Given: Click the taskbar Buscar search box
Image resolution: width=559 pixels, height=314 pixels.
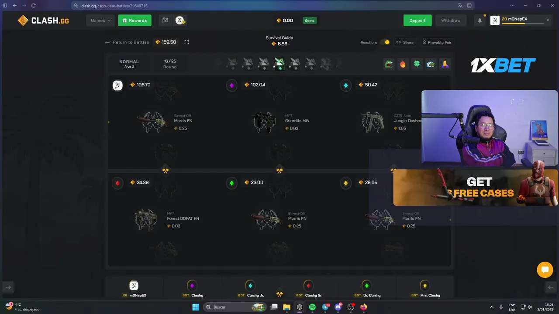Looking at the screenshot, I should pyautogui.click(x=236, y=307).
